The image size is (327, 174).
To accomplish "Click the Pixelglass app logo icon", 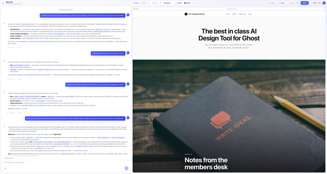I will 3,3.
